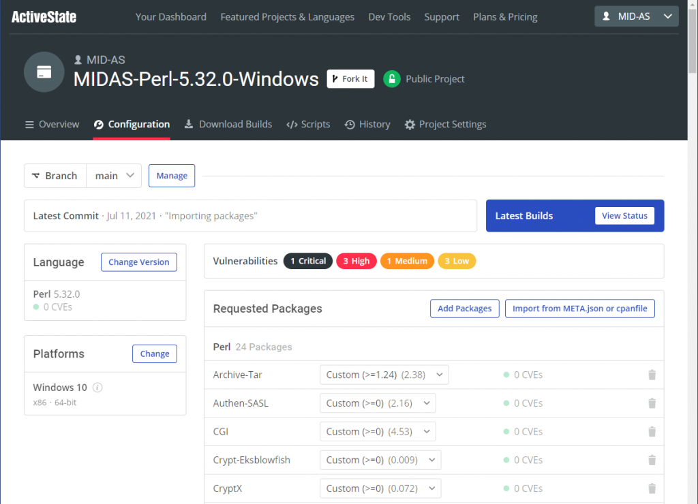Click the page vertical scrollbar

(x=693, y=272)
